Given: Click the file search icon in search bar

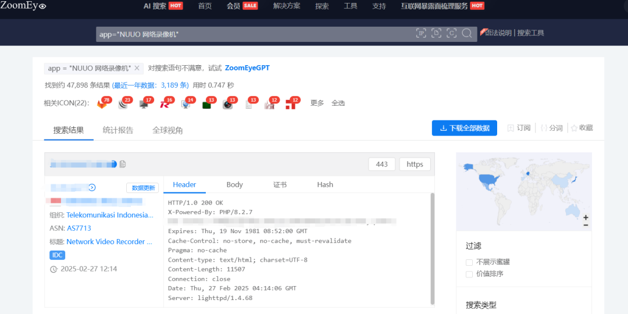Looking at the screenshot, I should 436,33.
